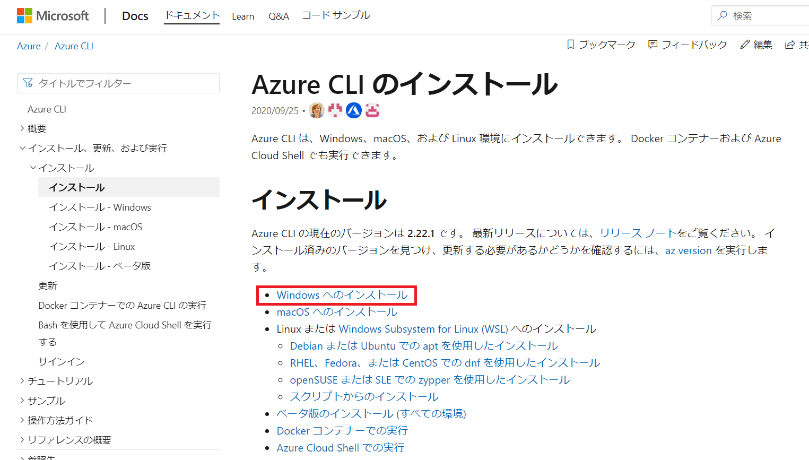Select the highlighted インストール sidebar item
This screenshot has width=809, height=460.
(x=129, y=187)
